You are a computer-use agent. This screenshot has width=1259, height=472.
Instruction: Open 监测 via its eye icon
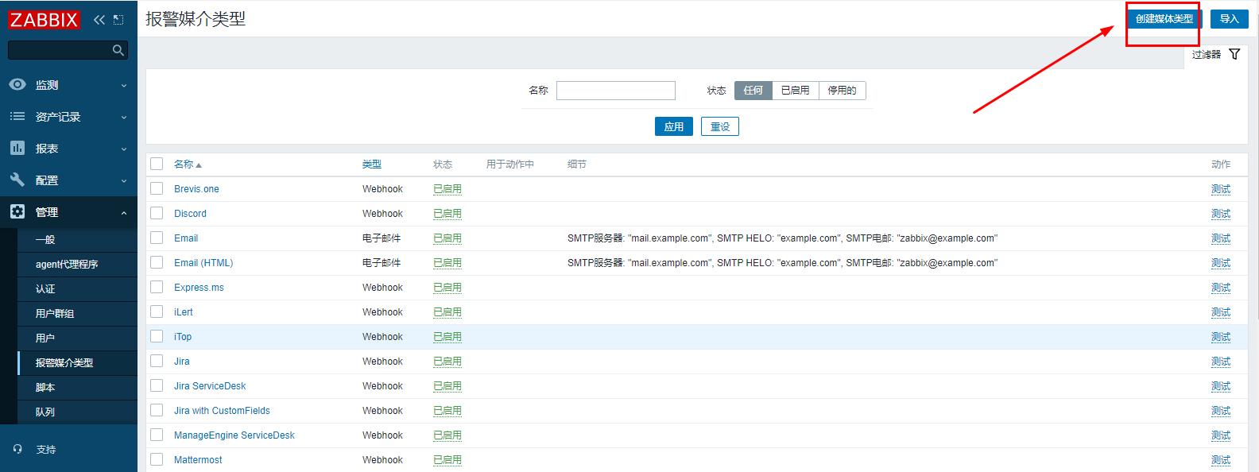(17, 85)
